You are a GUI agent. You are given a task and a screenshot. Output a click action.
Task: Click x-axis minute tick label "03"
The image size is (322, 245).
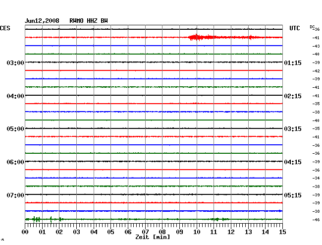click(x=76, y=232)
